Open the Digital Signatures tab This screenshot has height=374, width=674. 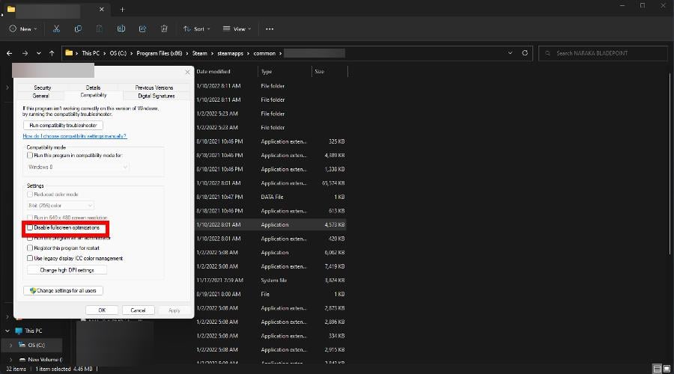(157, 96)
